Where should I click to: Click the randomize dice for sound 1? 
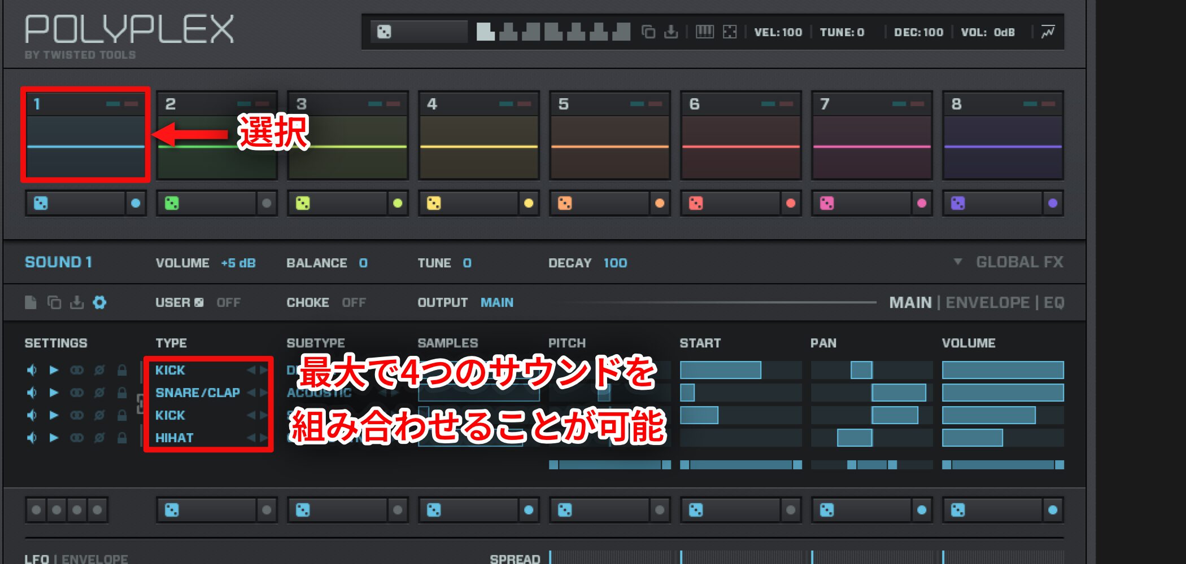41,203
